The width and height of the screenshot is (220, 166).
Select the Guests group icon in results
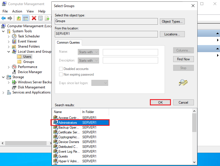[55, 156]
